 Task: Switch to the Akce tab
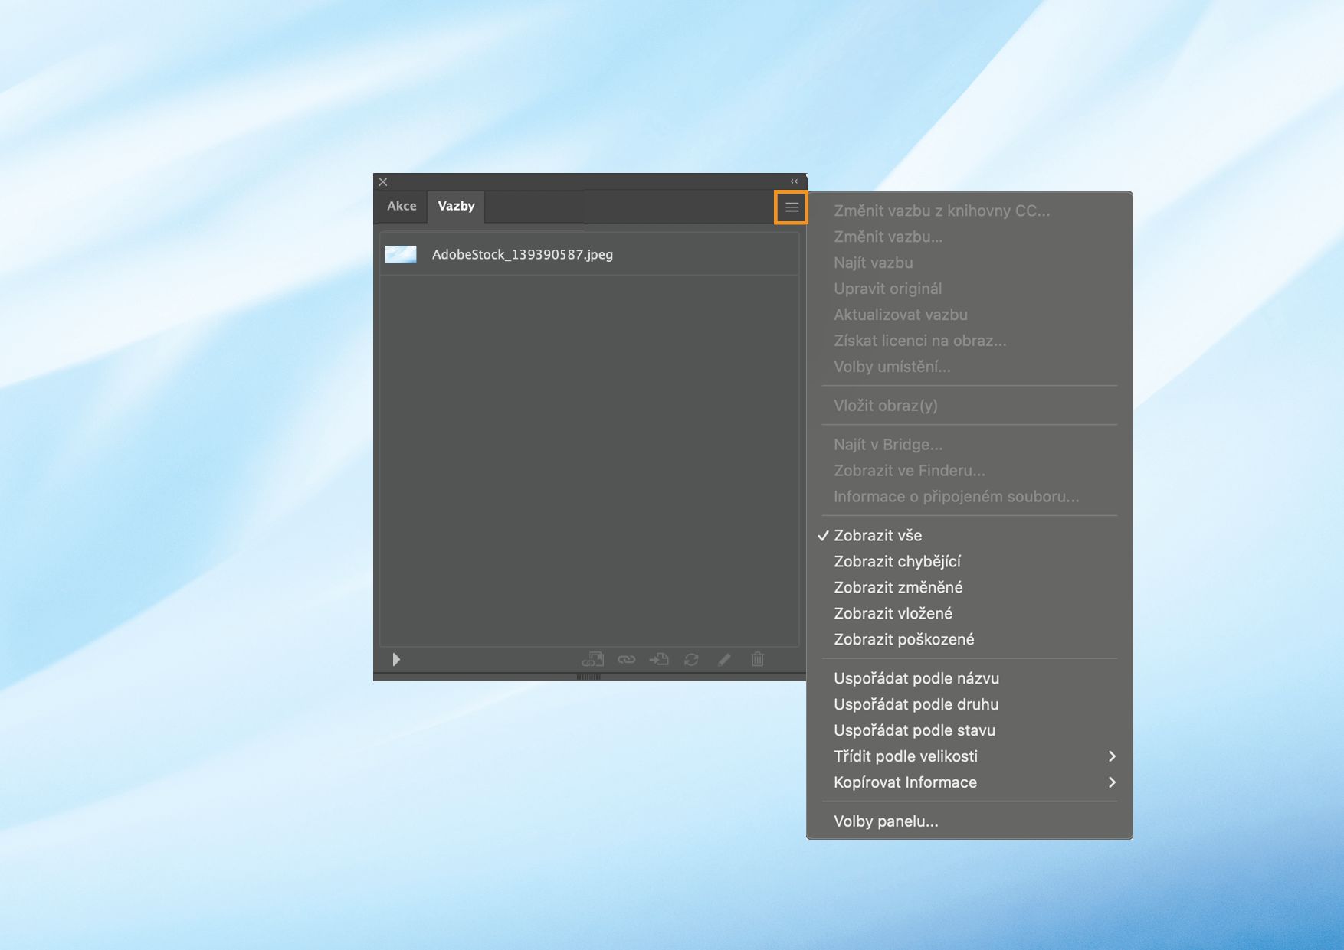click(x=402, y=206)
